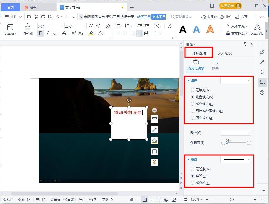
Task: Collapse the Fill section
Action: pyautogui.click(x=188, y=81)
